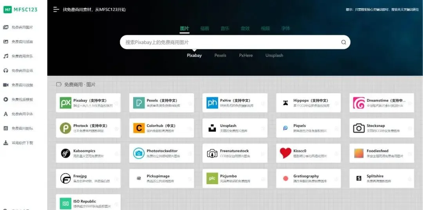Switch to the 音效 search tab
Viewport: 423px width, 210px height.
pos(245,28)
